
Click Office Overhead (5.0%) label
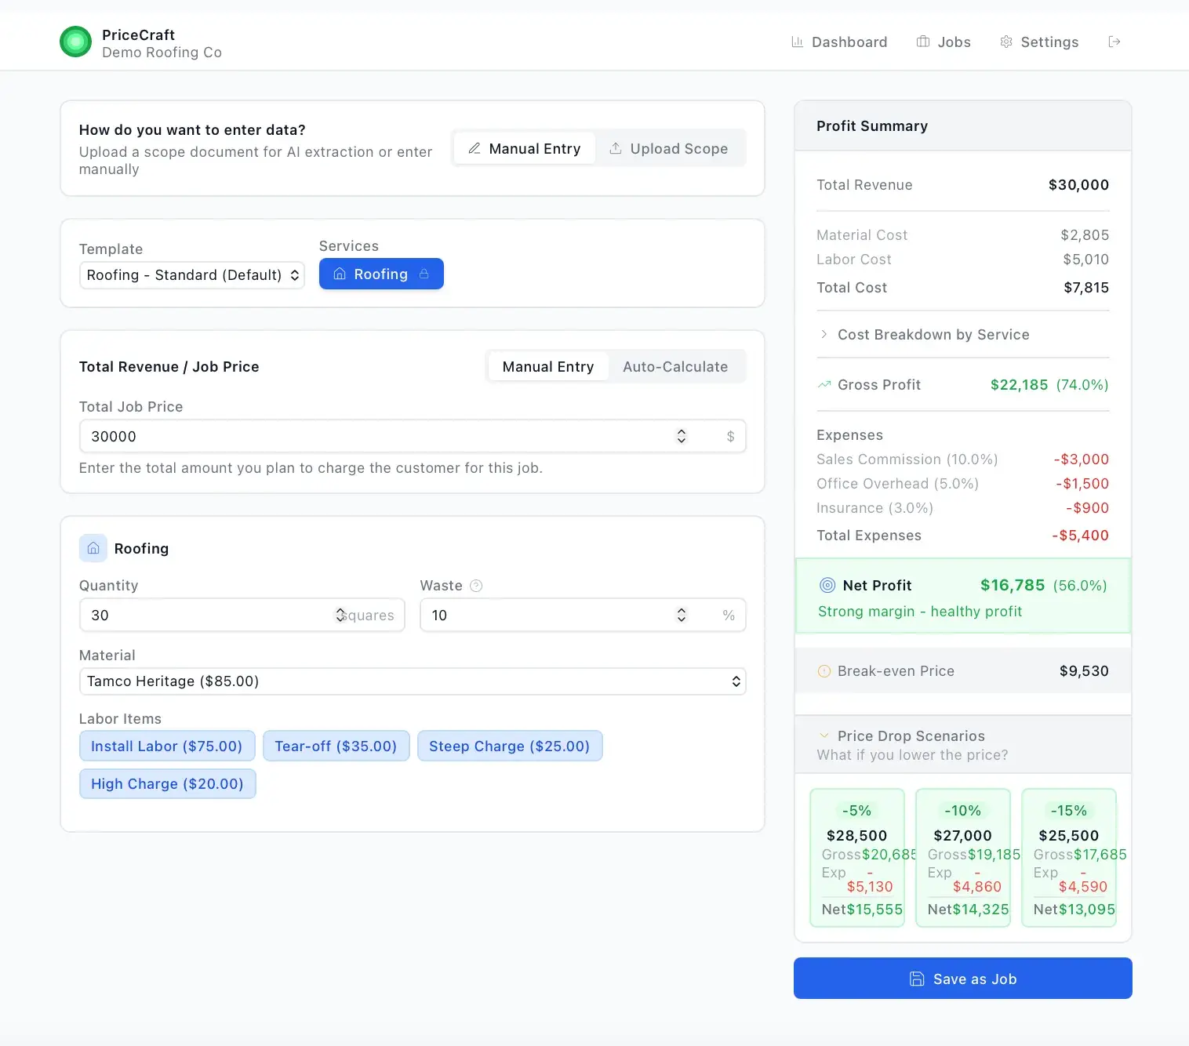[x=898, y=484]
